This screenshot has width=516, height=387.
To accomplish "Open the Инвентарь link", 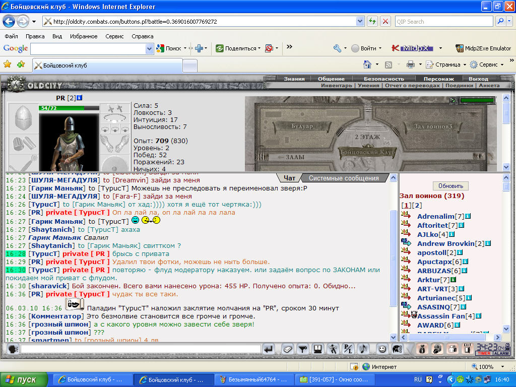I will [x=336, y=85].
